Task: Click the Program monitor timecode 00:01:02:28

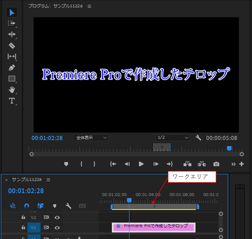Action: tap(47, 138)
